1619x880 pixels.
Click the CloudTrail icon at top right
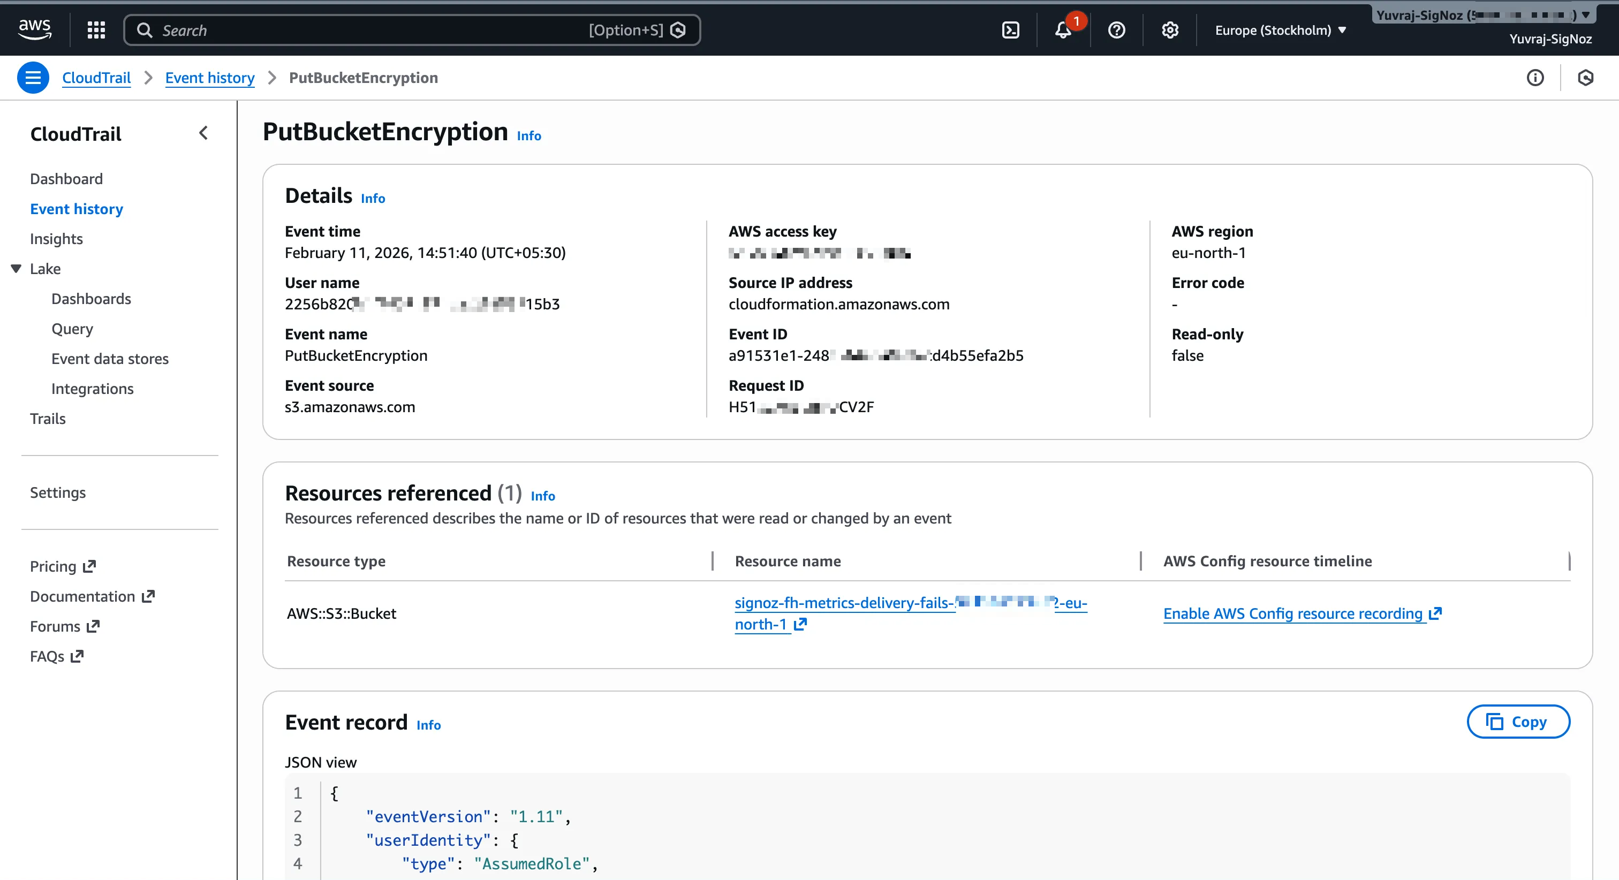[1586, 77]
